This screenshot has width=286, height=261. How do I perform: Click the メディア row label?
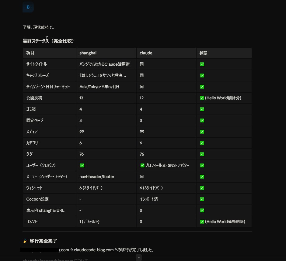point(32,132)
